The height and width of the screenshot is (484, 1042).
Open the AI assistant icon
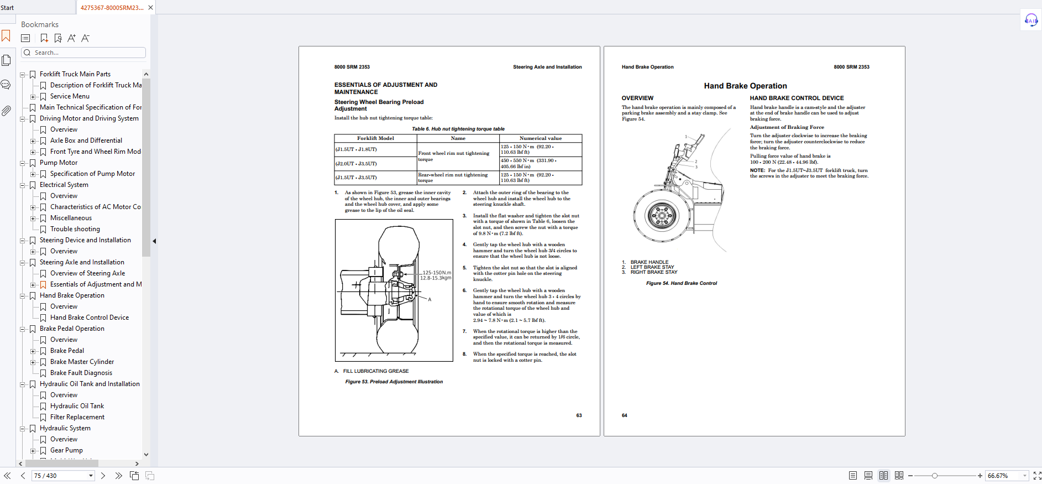tap(1031, 20)
